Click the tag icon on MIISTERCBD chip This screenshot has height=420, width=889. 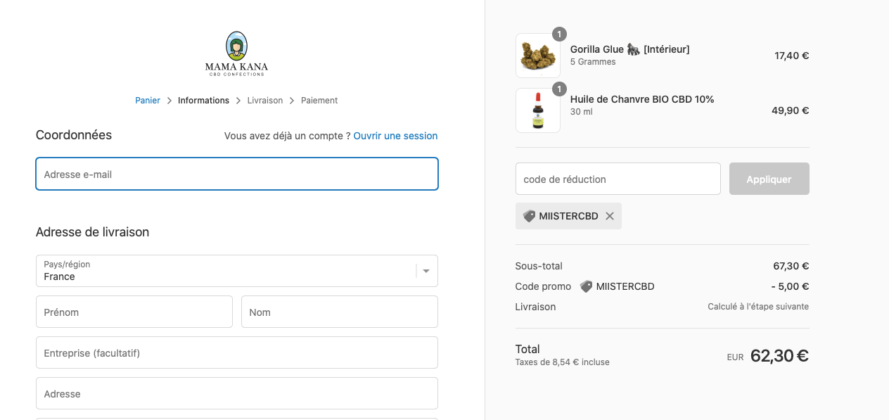[x=529, y=216]
